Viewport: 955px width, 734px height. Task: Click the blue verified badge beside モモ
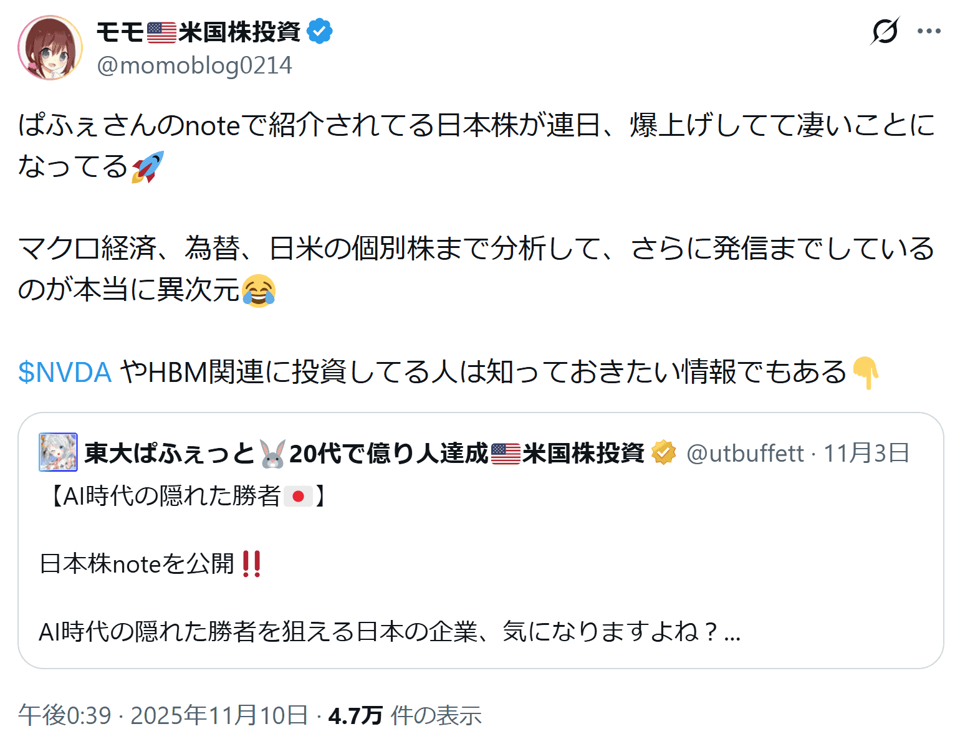point(319,32)
